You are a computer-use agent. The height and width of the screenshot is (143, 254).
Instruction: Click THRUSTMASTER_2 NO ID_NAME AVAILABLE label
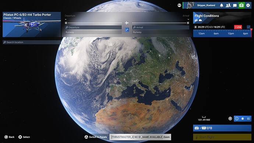click(x=137, y=137)
